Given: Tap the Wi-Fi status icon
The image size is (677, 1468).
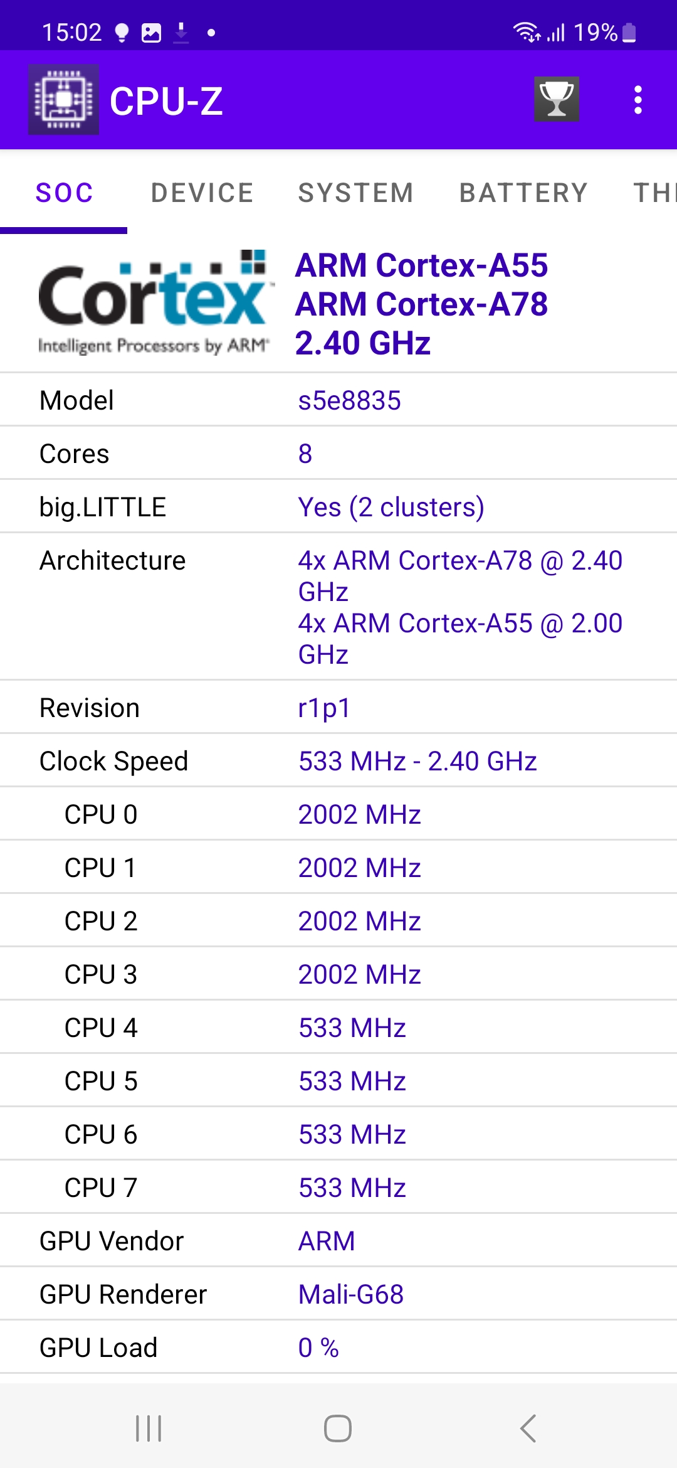Looking at the screenshot, I should 525,31.
